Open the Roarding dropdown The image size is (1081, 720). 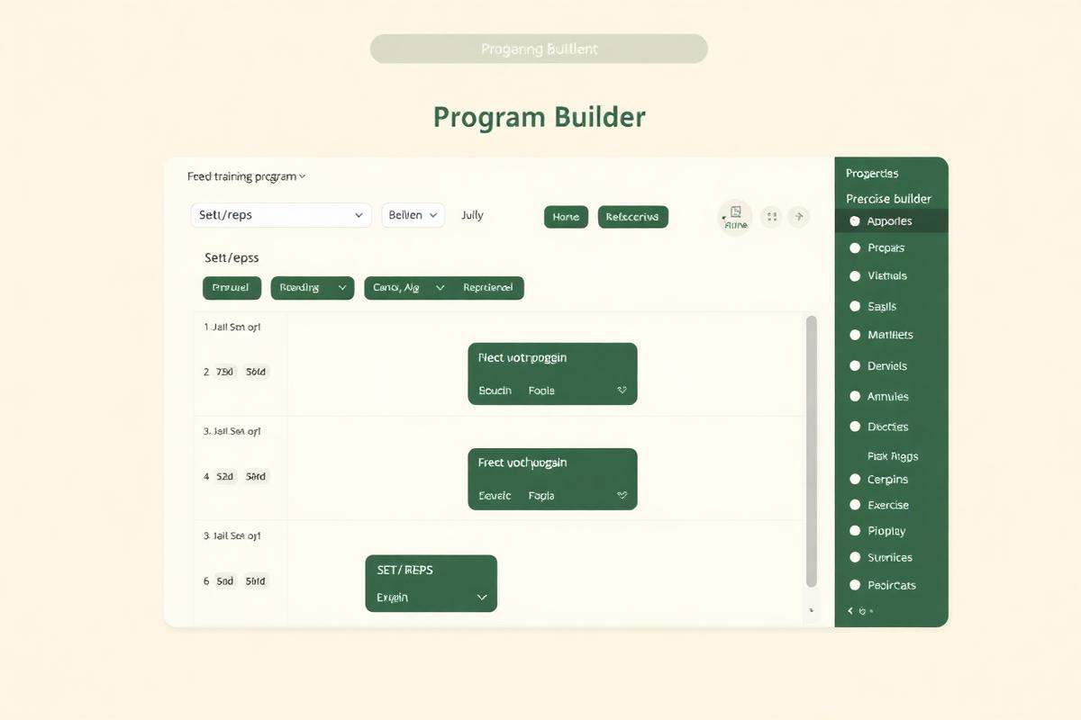[313, 288]
